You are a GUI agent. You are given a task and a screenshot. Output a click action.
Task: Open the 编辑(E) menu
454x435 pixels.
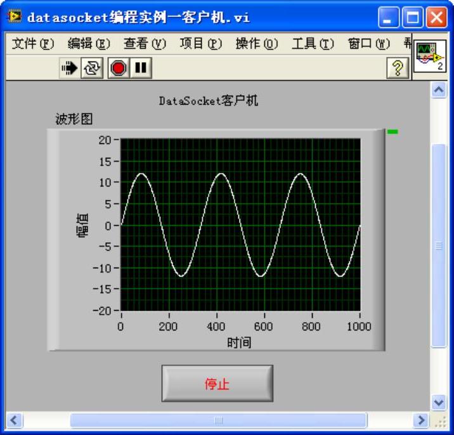89,44
